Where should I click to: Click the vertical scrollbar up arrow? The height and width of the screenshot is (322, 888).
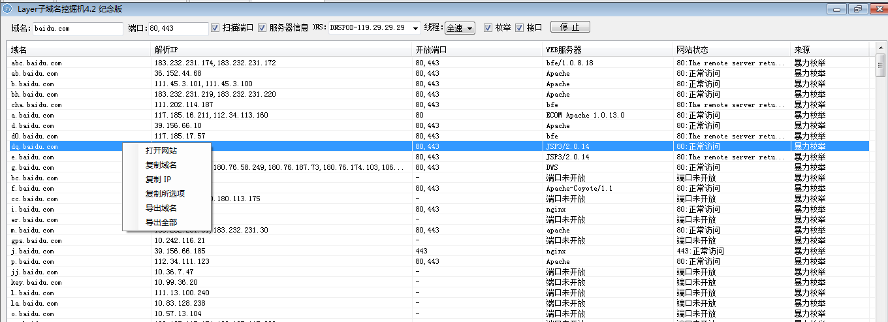[881, 48]
